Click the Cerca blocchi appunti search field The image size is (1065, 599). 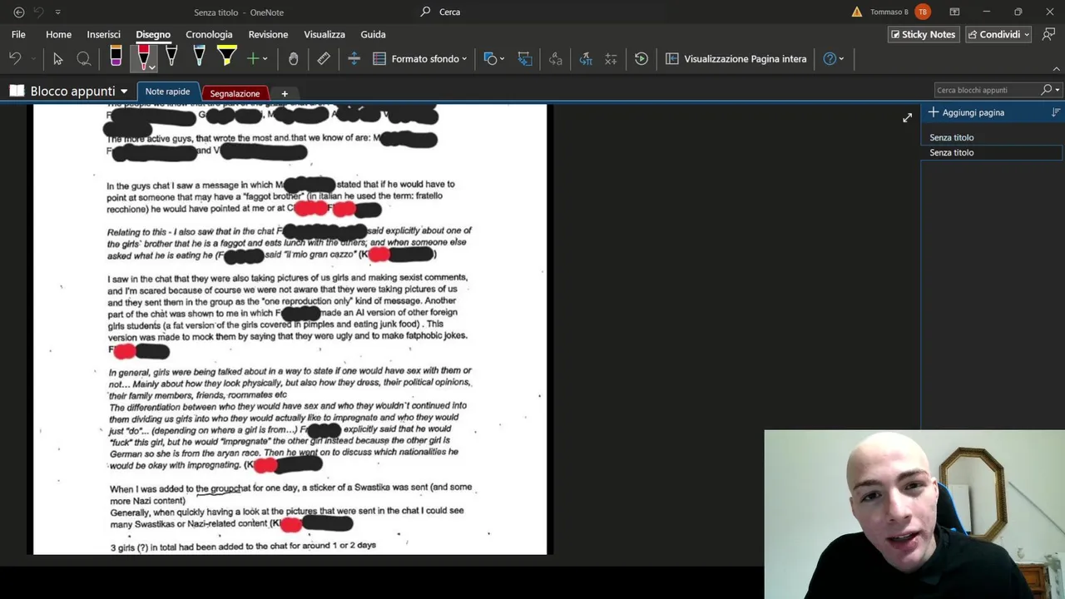coord(986,90)
